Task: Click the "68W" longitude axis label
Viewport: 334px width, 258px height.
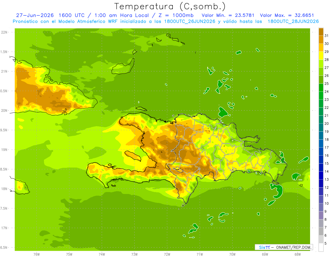Action: 297,254
